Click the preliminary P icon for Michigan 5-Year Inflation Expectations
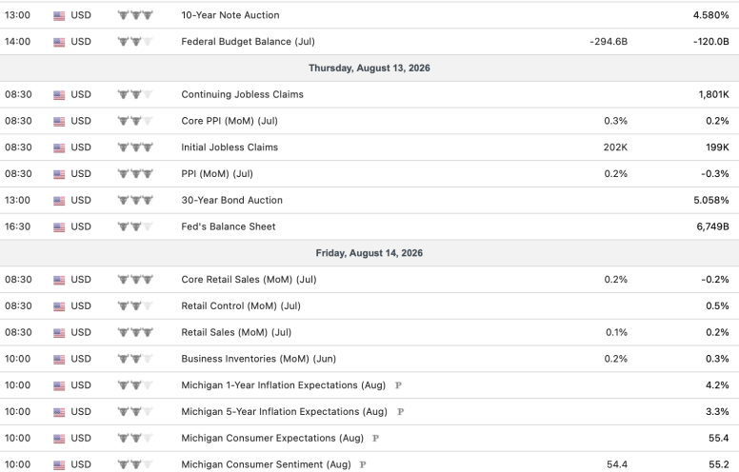The height and width of the screenshot is (472, 739). tap(400, 412)
